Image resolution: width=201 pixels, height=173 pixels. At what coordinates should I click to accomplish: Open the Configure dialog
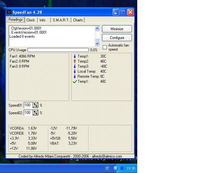click(117, 38)
